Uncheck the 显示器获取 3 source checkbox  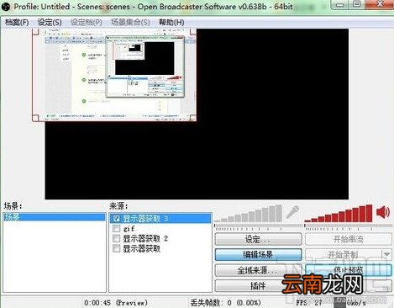pos(117,218)
